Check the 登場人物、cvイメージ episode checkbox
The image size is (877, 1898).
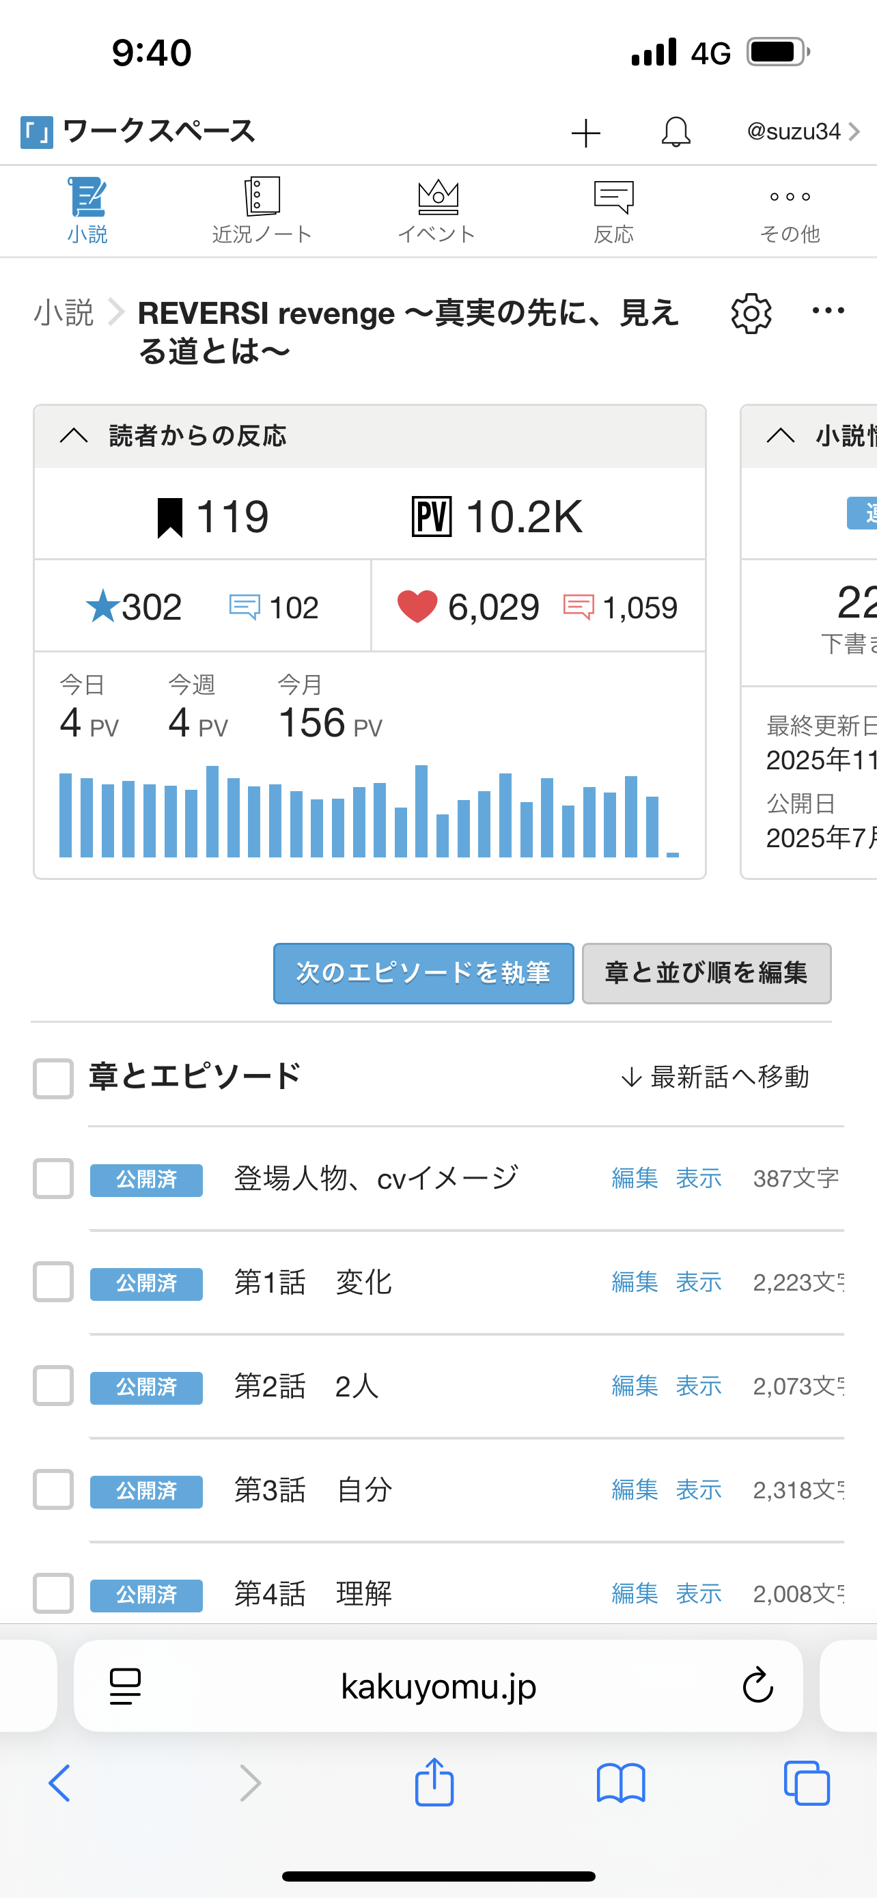pyautogui.click(x=53, y=1179)
